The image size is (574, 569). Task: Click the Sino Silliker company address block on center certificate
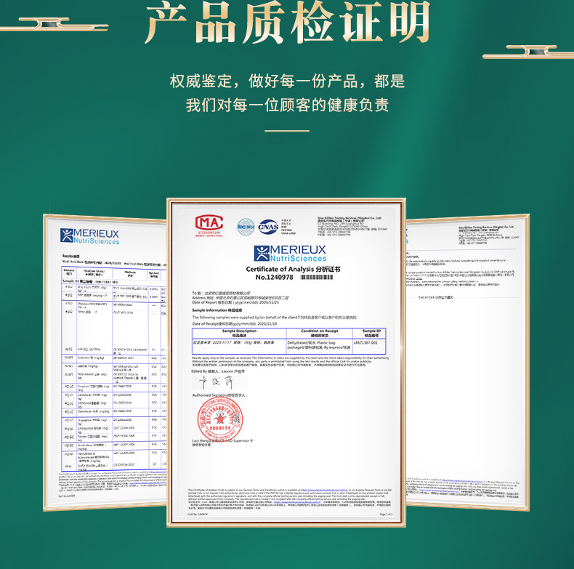click(x=352, y=226)
